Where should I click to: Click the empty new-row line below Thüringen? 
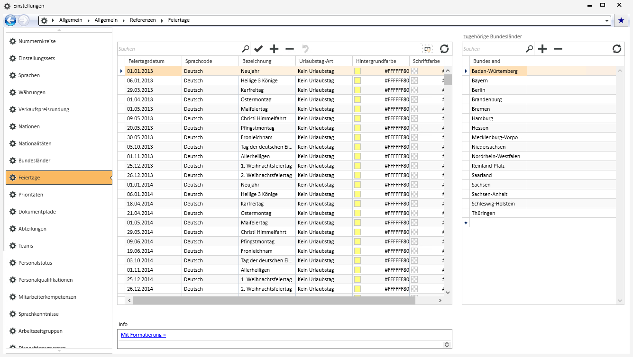click(x=539, y=223)
